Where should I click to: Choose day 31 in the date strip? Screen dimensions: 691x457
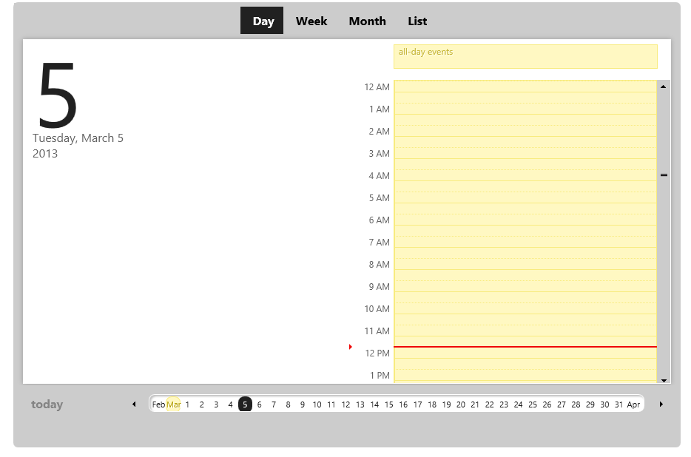[618, 404]
